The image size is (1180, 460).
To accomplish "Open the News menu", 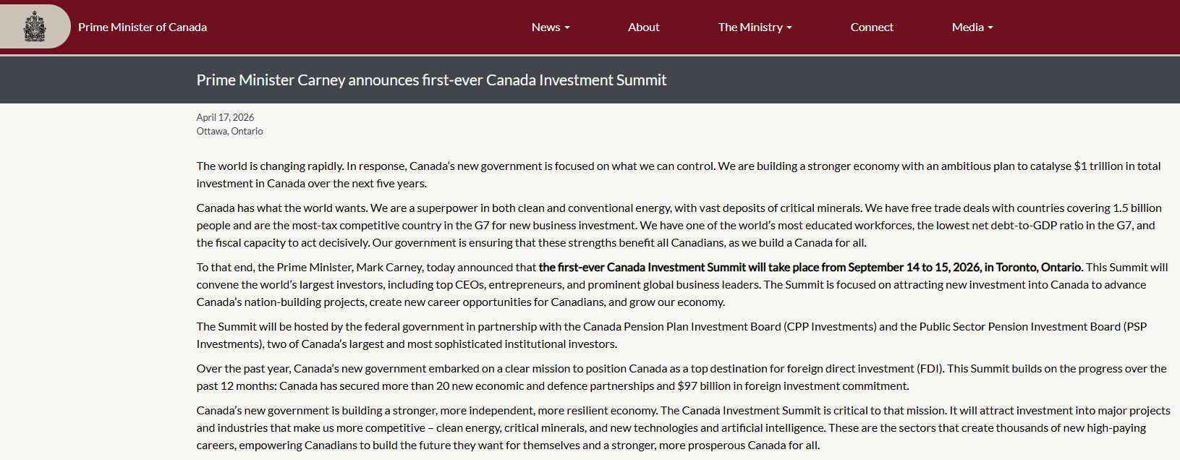I will click(546, 27).
